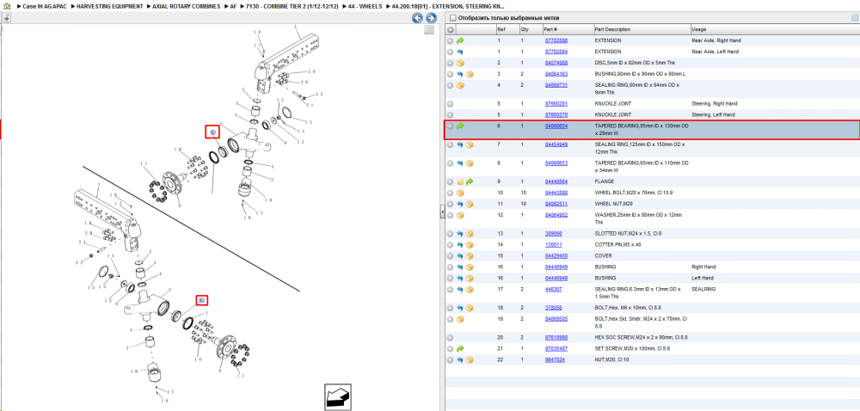This screenshot has width=860, height=411.
Task: Click box icon on WASHER 84064852 row
Action: click(460, 215)
